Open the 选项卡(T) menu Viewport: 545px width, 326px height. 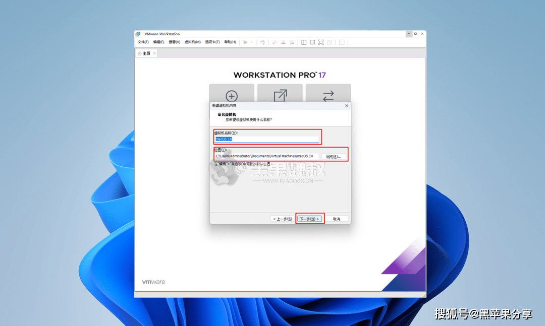pos(212,42)
